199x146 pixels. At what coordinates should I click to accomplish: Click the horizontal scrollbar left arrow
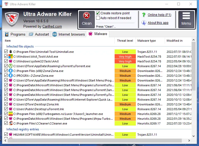pyautogui.click(x=5, y=140)
